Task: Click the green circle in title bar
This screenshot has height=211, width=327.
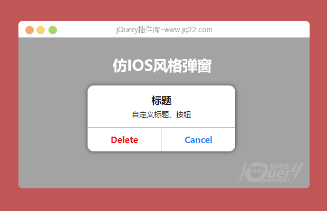Action: [53, 30]
